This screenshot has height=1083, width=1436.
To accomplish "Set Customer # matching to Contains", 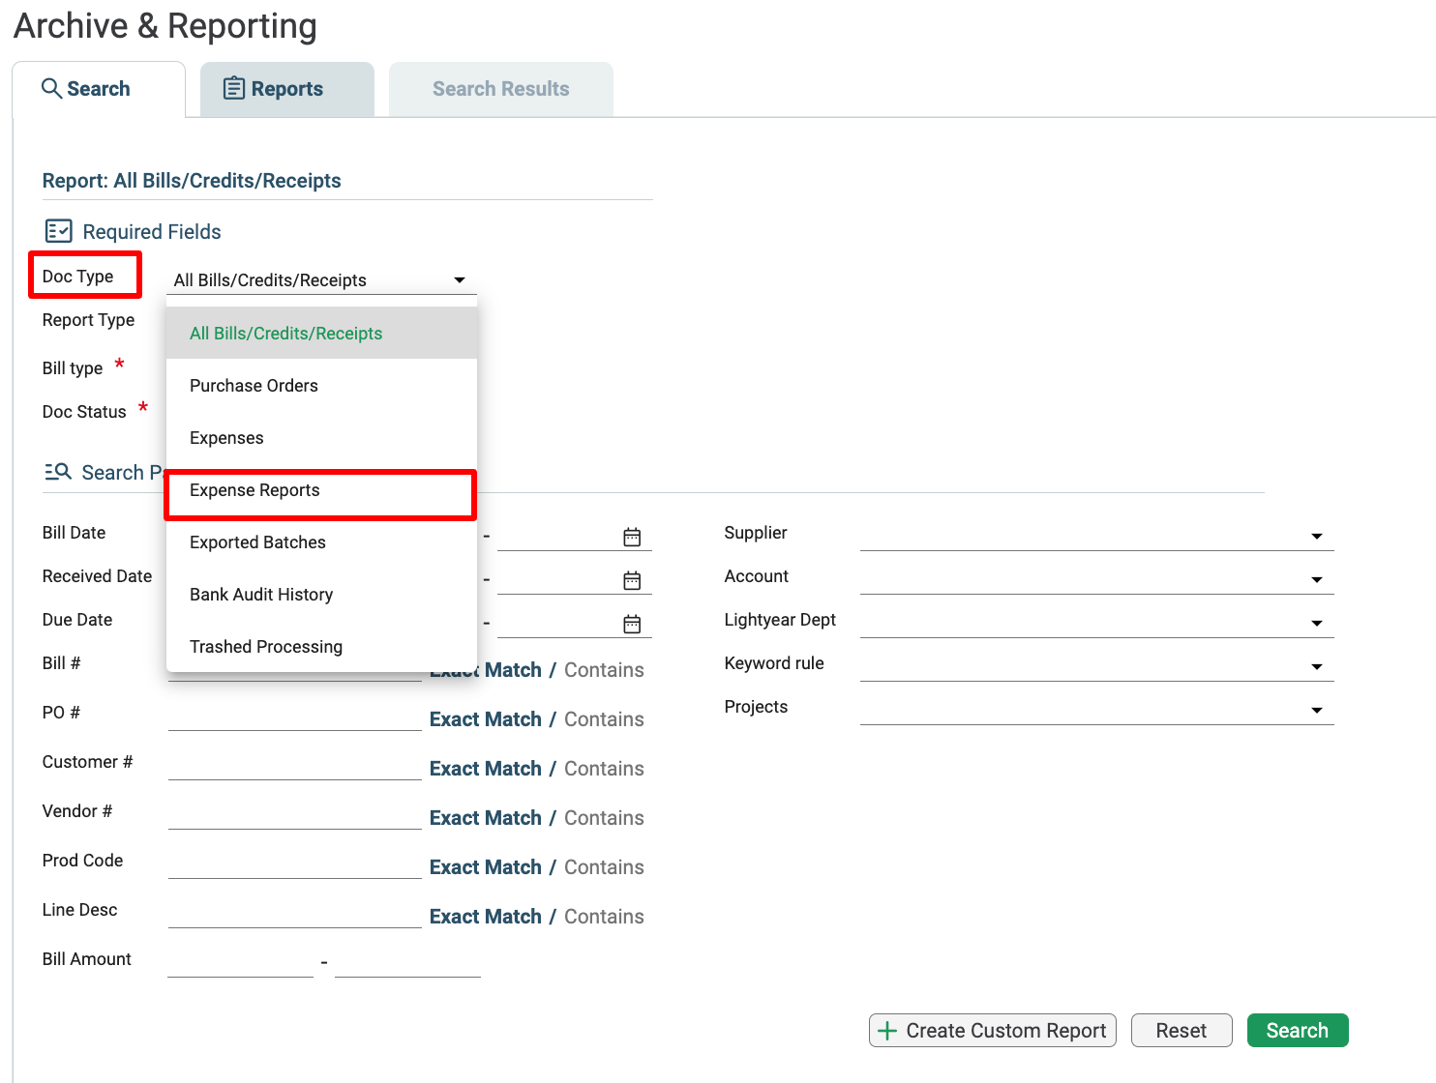I will [x=604, y=769].
